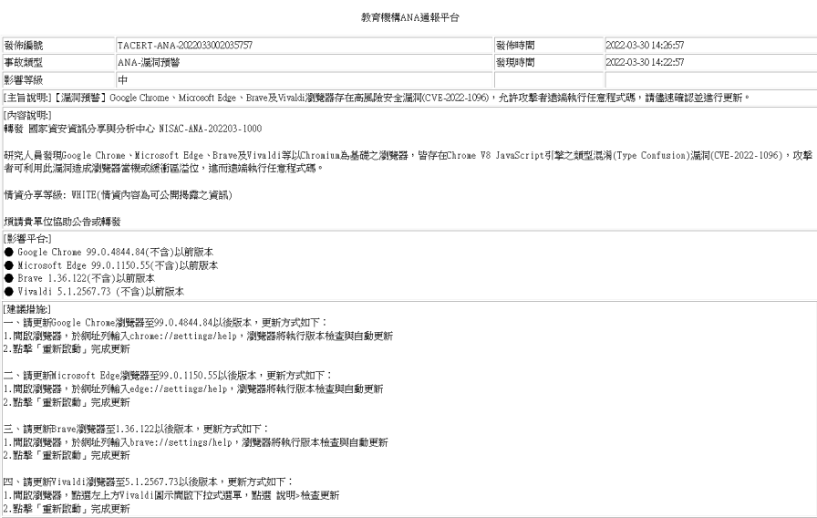Screen dimensions: 817x518
Task: Click the [主旨說明] subject line
Action: (377, 98)
